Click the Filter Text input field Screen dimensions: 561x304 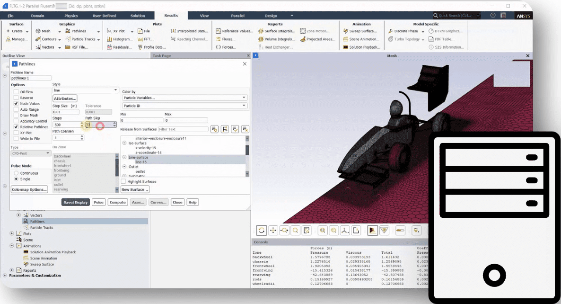(x=183, y=129)
